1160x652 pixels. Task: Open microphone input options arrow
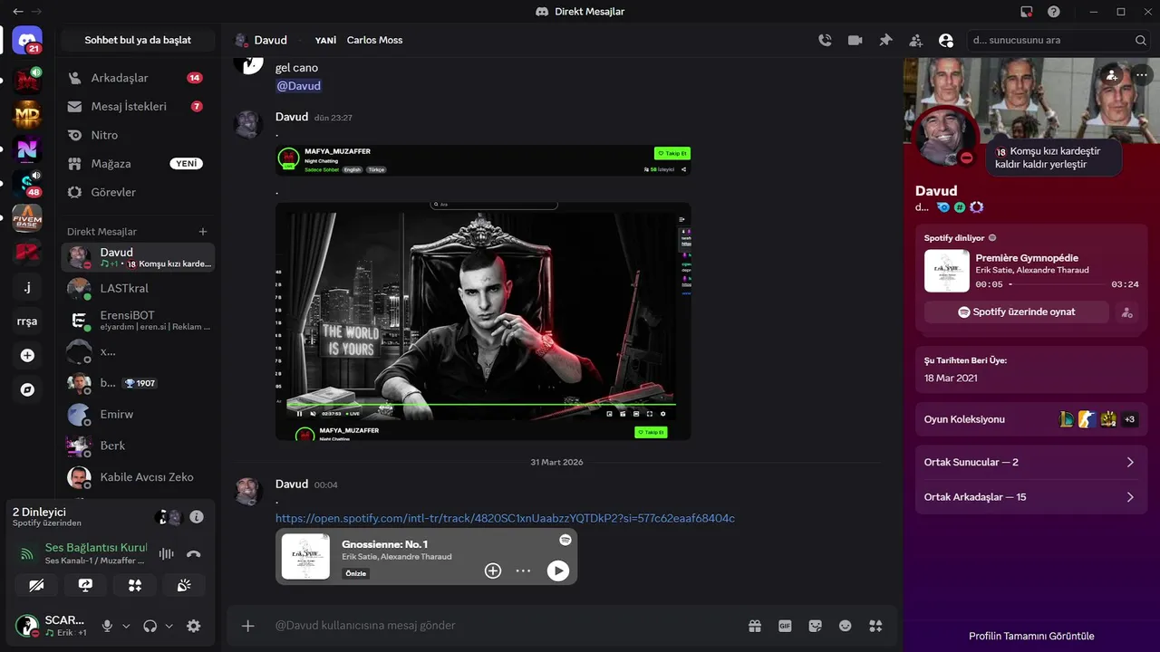[126, 626]
